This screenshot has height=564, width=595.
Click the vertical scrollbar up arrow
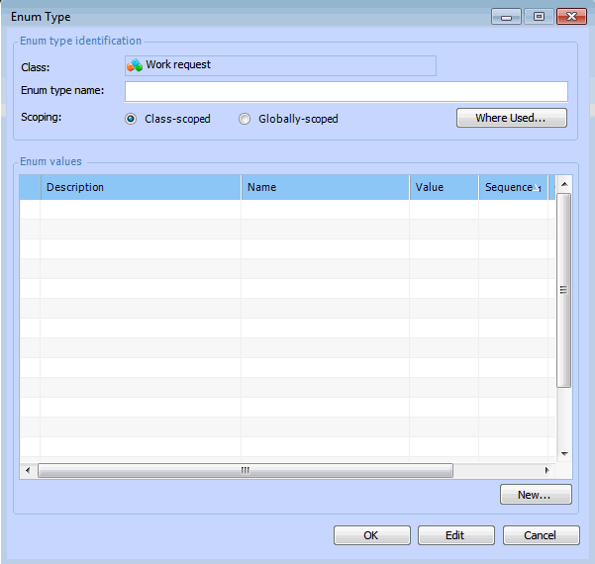click(x=564, y=184)
